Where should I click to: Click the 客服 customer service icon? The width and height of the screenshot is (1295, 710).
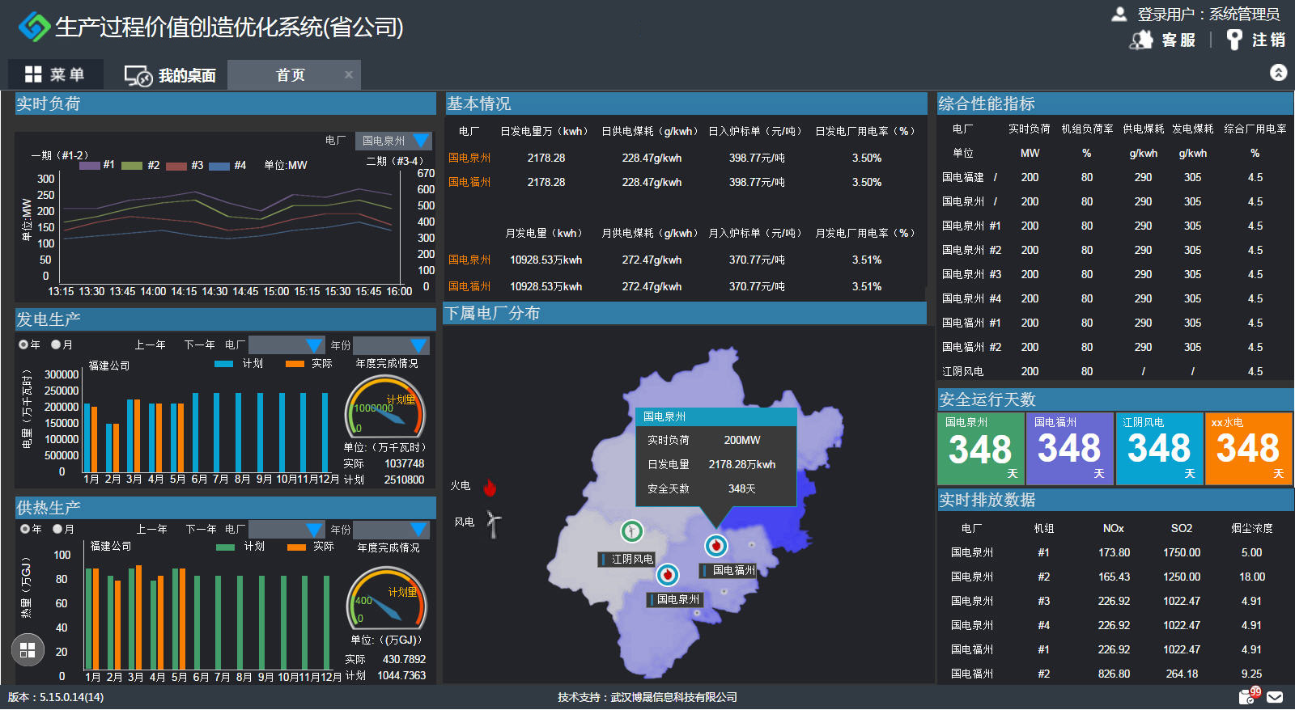(x=1141, y=40)
